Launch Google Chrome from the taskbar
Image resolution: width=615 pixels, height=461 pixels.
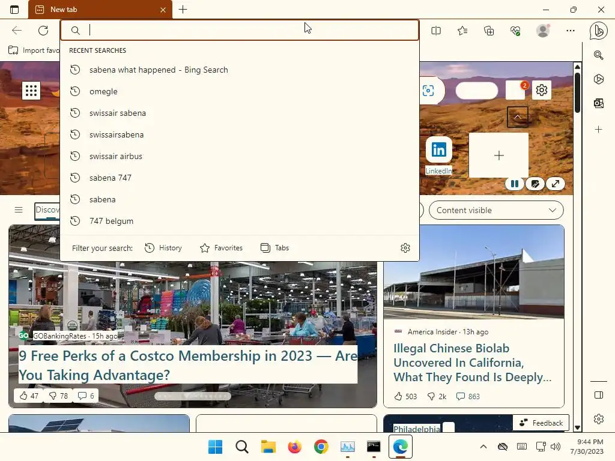(x=321, y=447)
